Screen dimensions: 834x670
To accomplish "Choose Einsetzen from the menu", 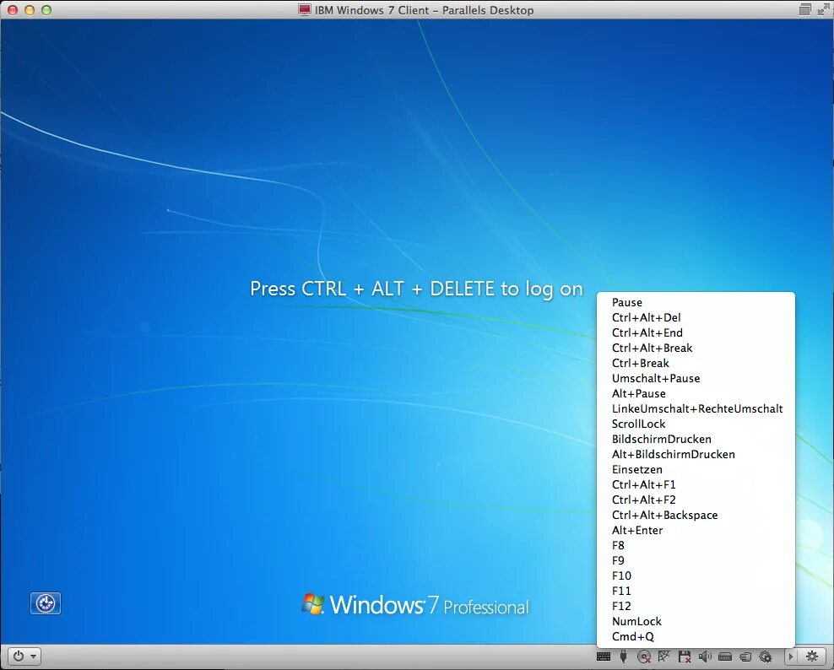I will (x=696, y=469).
